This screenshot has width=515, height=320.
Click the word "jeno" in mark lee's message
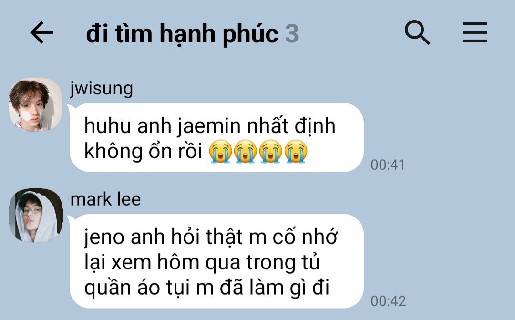click(104, 237)
